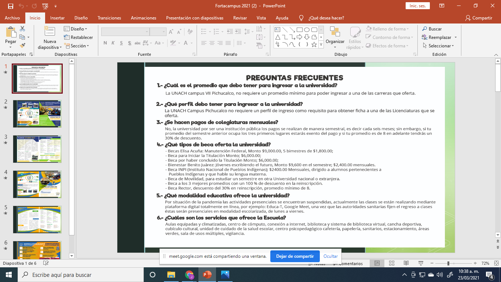Screen dimensions: 501x282
Task: Click the Inic. ses. sign-in button
Action: [417, 6]
